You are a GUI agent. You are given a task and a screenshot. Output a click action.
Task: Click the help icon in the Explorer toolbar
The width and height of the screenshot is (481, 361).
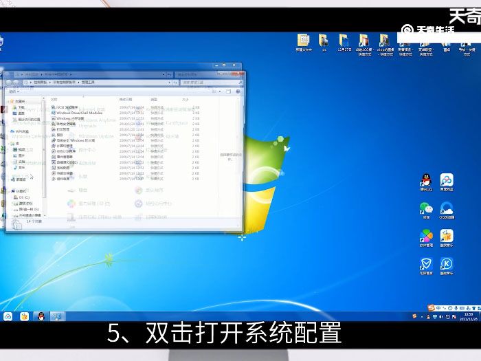(238, 91)
